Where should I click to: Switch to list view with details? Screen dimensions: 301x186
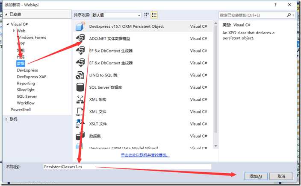point(154,15)
